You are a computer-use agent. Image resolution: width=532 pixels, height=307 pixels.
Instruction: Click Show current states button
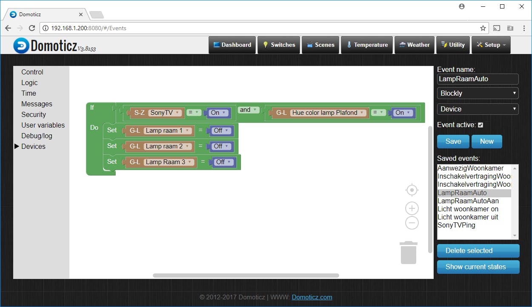coord(478,267)
